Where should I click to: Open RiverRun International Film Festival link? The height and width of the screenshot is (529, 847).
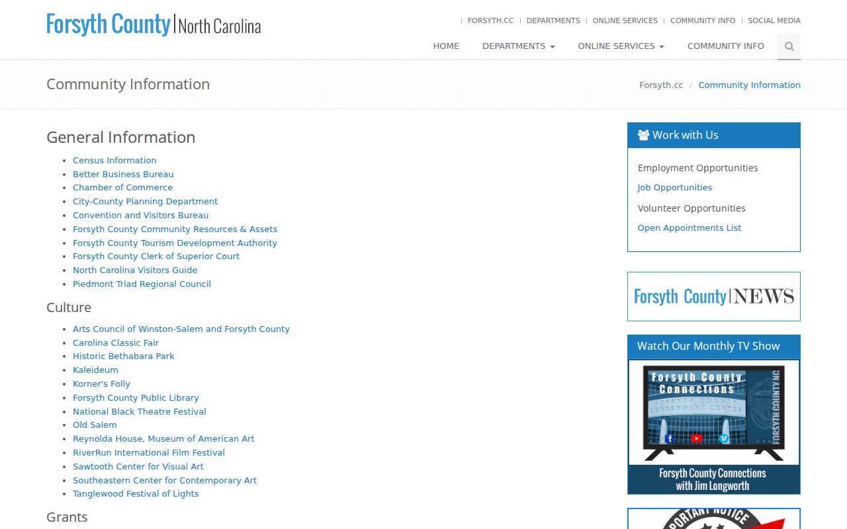(149, 453)
